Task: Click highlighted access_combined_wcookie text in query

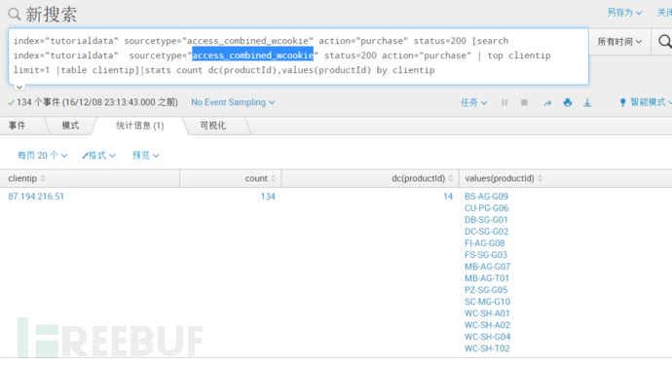Action: pos(252,55)
